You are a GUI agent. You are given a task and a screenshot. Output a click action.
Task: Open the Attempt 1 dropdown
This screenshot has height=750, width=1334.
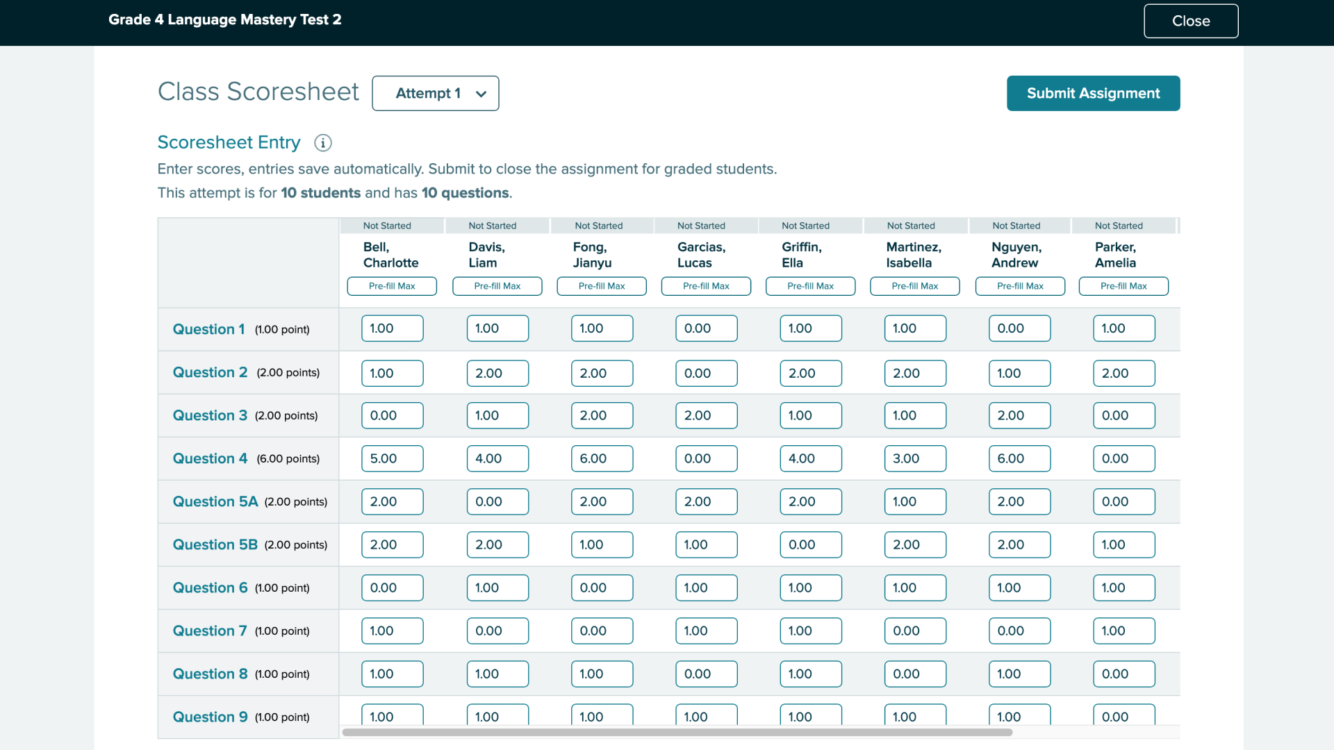435,93
